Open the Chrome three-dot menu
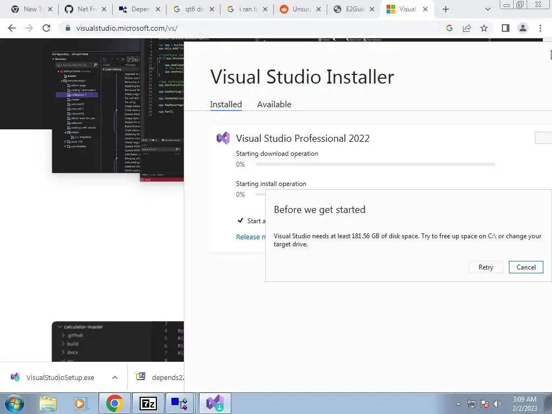Viewport: 552px width, 414px height. pyautogui.click(x=540, y=28)
